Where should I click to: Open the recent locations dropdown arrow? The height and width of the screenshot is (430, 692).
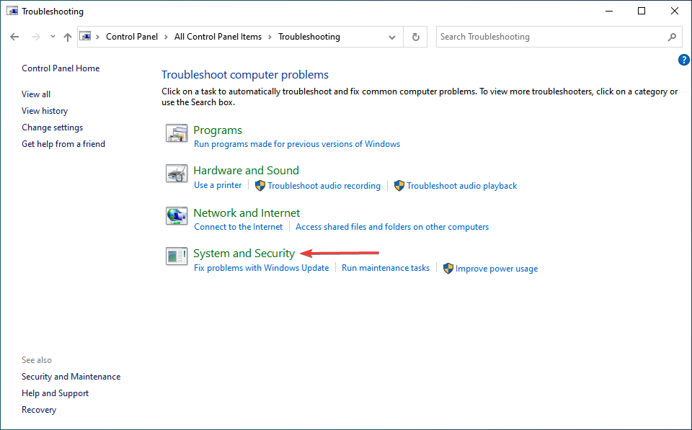[x=53, y=37]
